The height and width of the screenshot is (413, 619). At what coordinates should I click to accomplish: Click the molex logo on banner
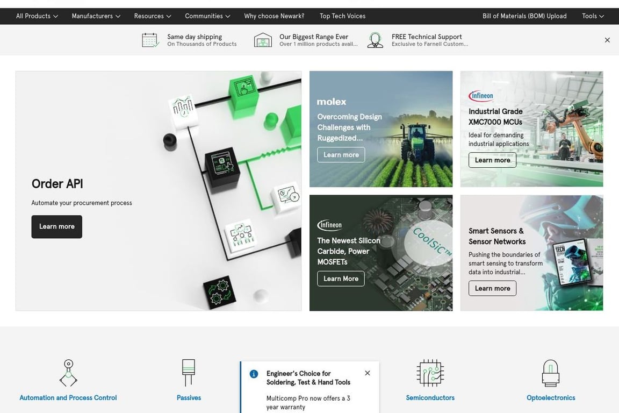332,102
